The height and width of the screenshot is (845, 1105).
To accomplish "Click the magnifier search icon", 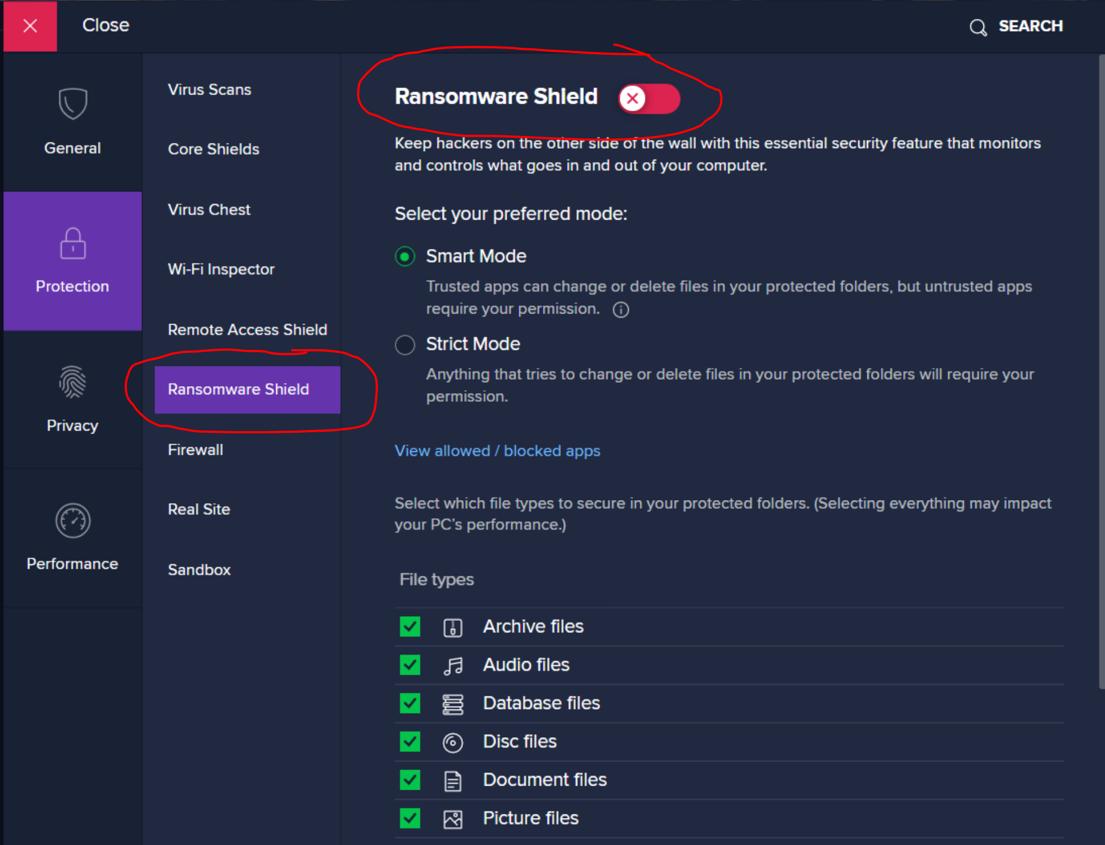I will pos(978,27).
